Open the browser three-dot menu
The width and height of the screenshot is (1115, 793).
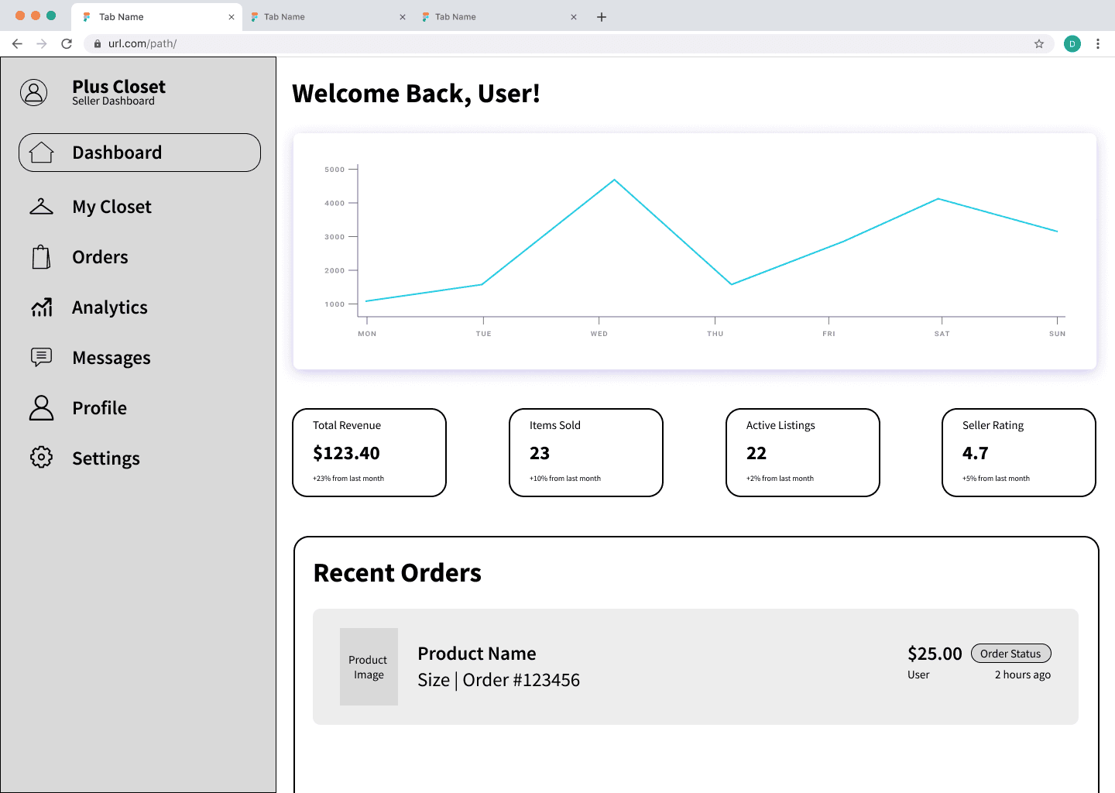click(1098, 44)
